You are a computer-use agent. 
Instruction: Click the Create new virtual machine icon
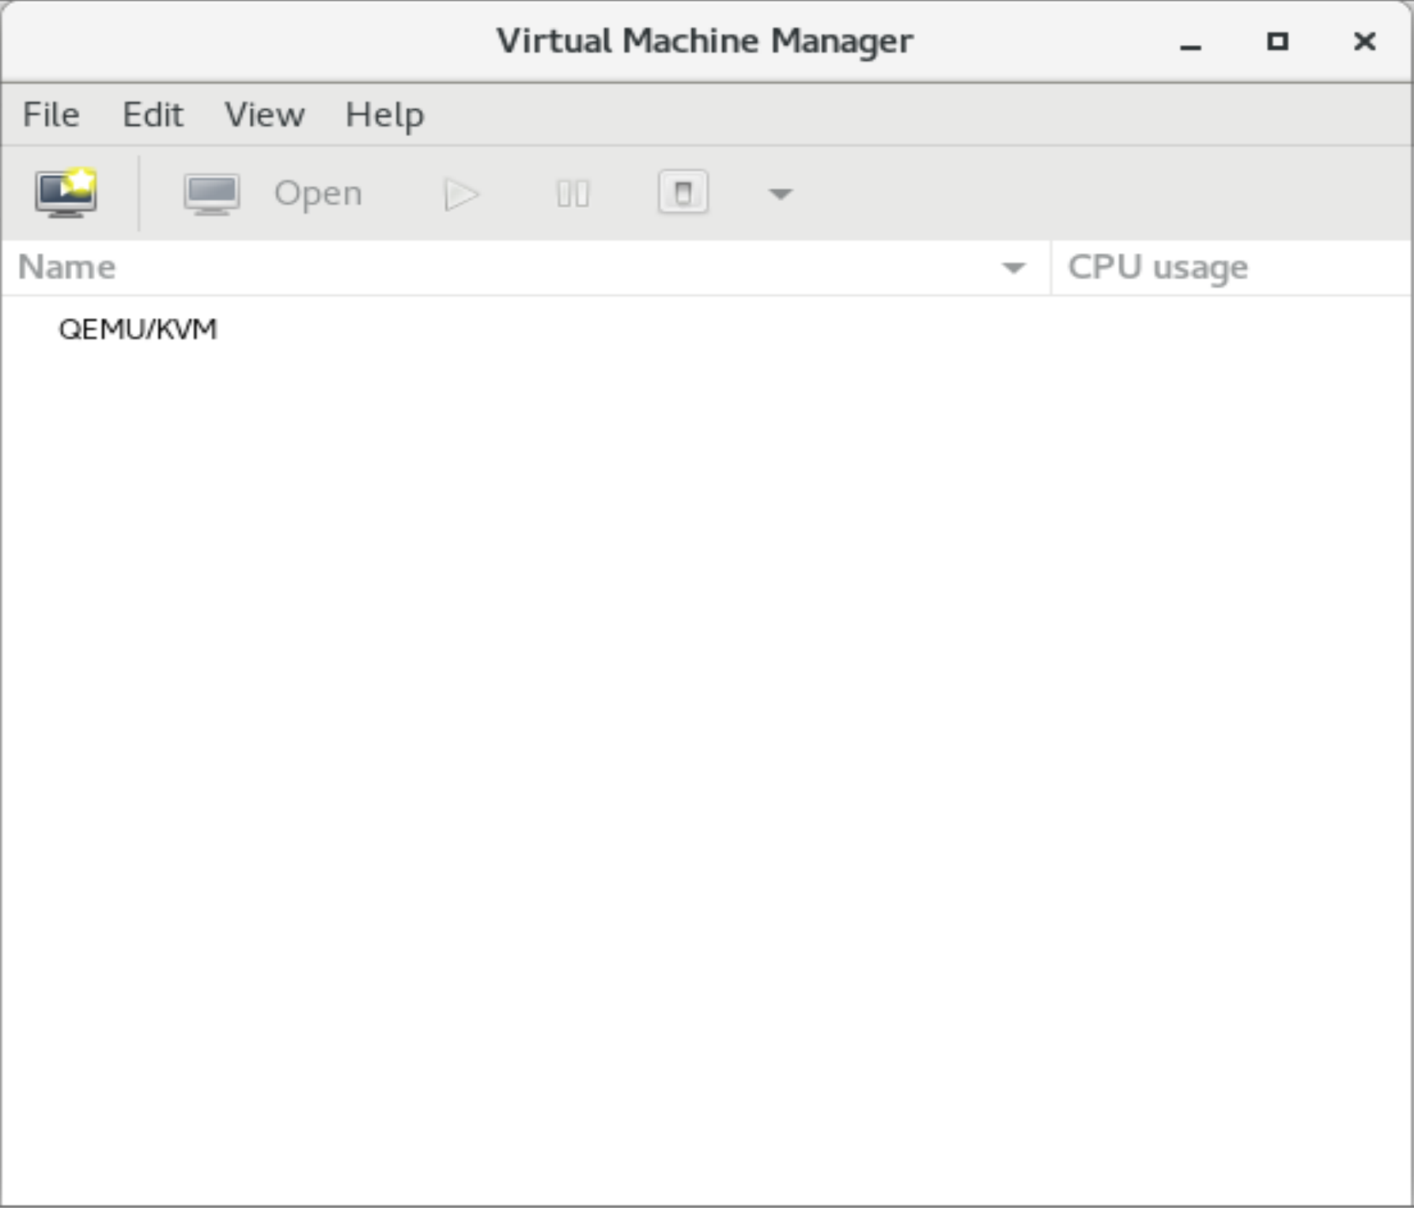[66, 193]
